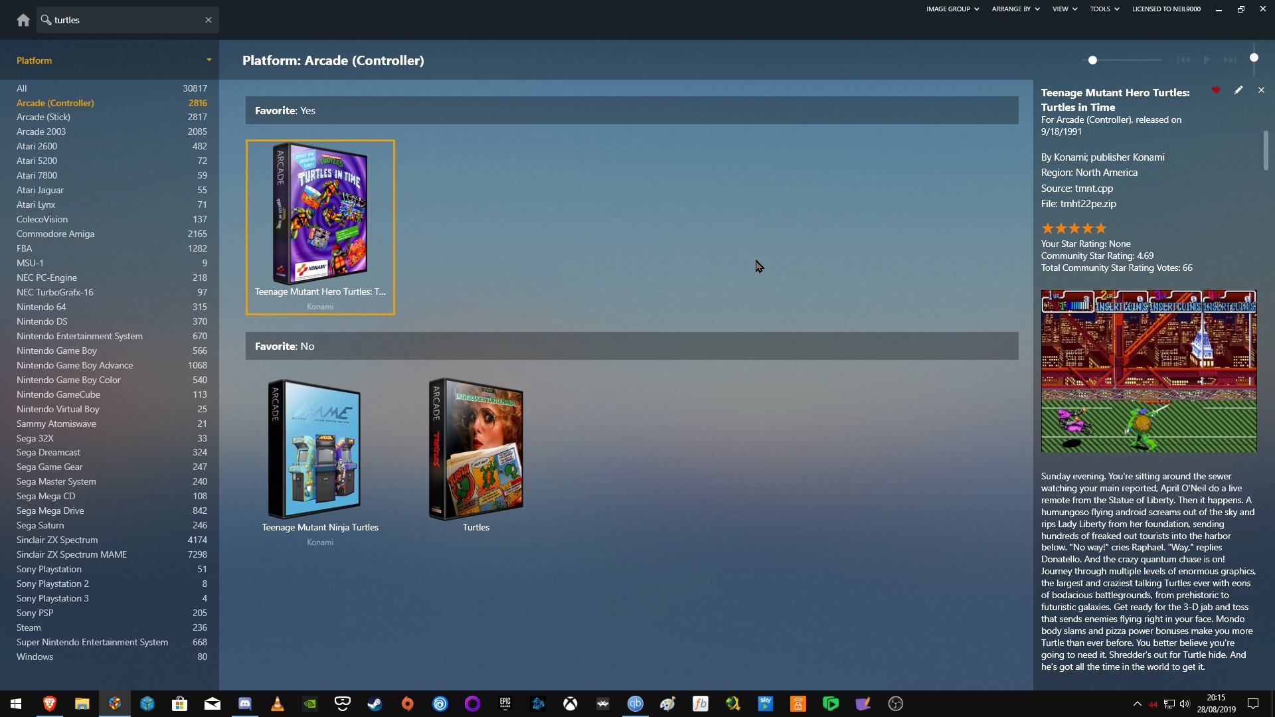Select Sinclair ZX Spectrum MAME platform
Image resolution: width=1275 pixels, height=717 pixels.
pyautogui.click(x=112, y=554)
